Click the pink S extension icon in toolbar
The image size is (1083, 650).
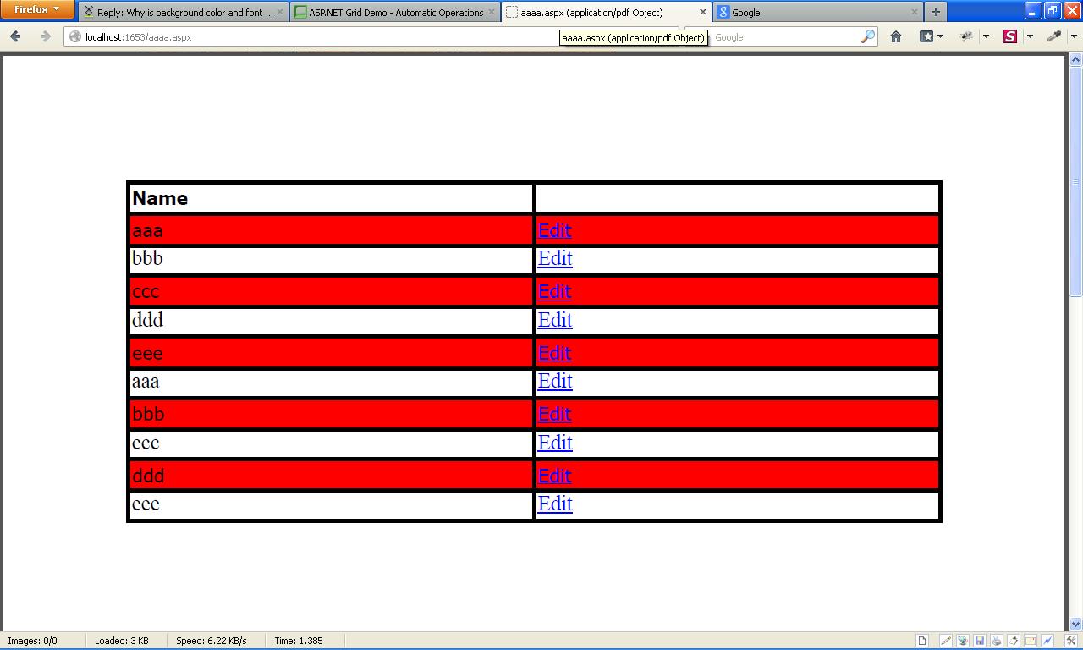click(1009, 37)
